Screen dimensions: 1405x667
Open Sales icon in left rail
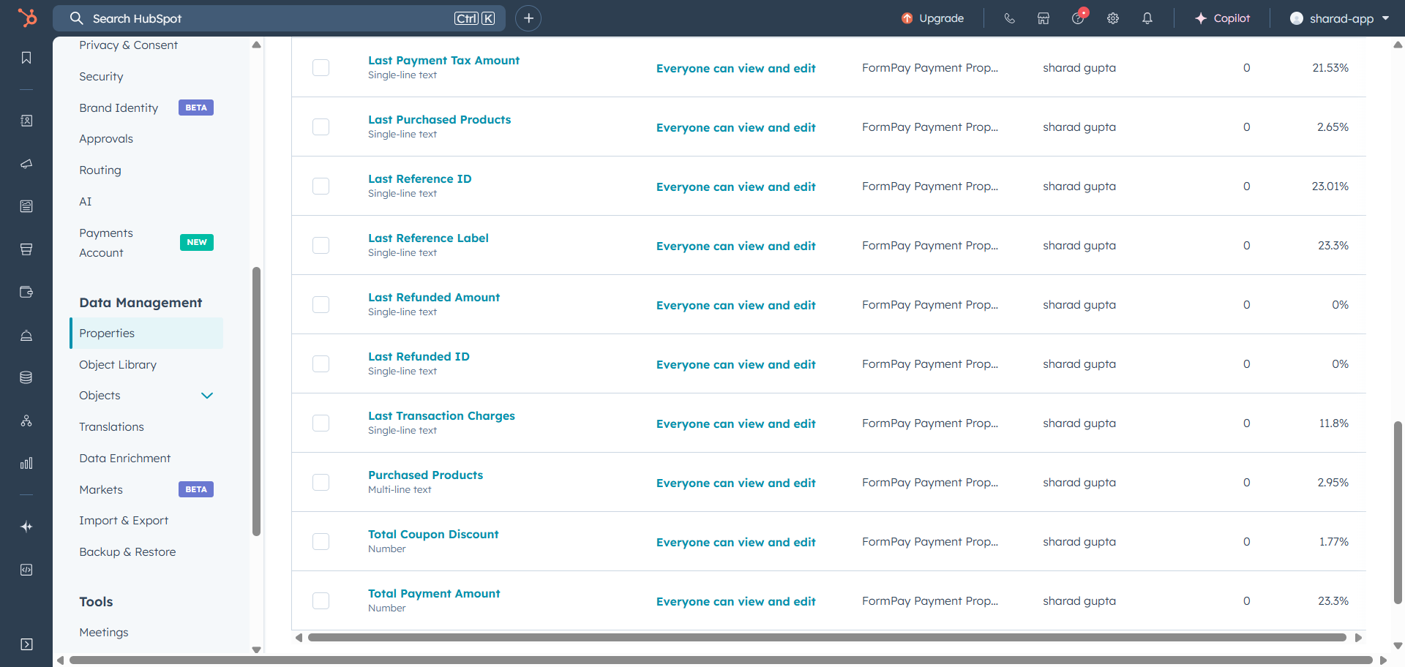pos(26,249)
